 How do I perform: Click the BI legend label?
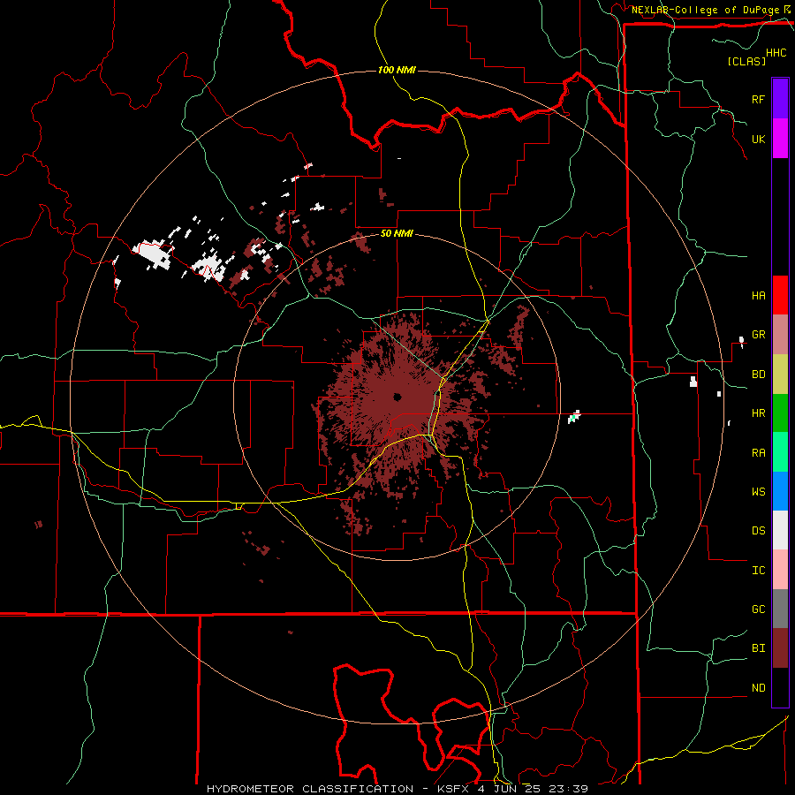[x=758, y=648]
